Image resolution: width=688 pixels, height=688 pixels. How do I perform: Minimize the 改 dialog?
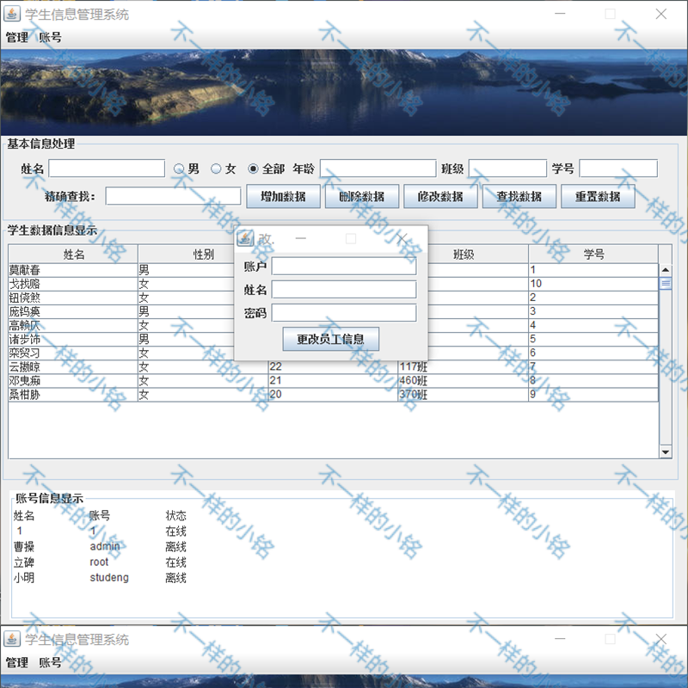coord(300,238)
